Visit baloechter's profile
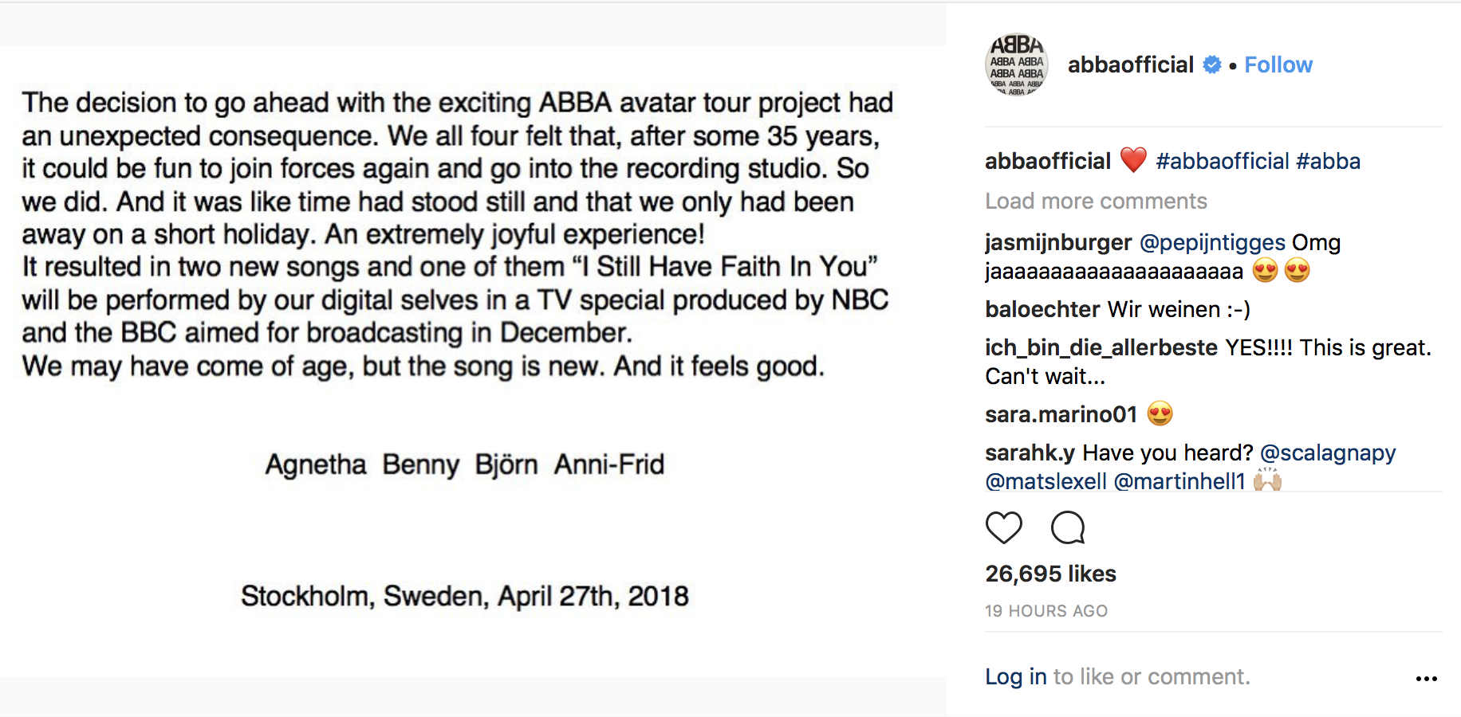The height and width of the screenshot is (717, 1461). click(x=1042, y=309)
